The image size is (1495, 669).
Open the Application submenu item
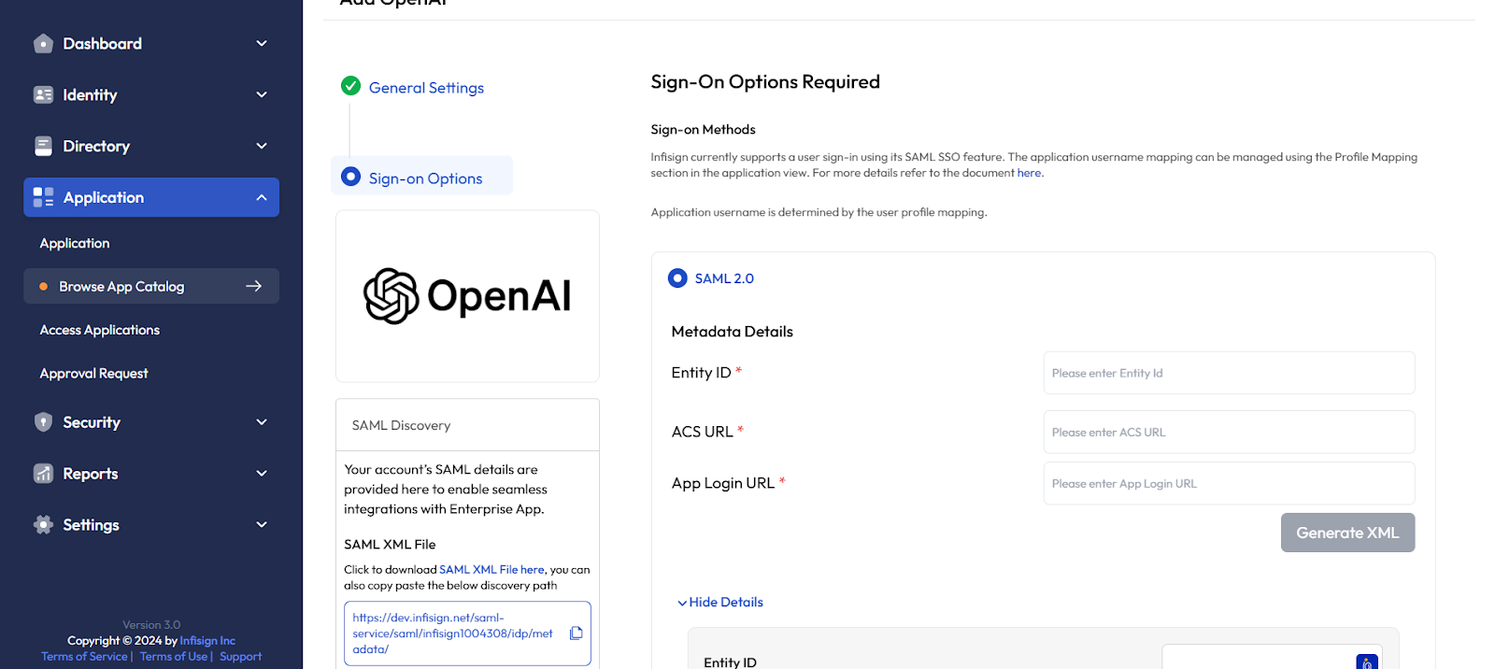click(75, 243)
